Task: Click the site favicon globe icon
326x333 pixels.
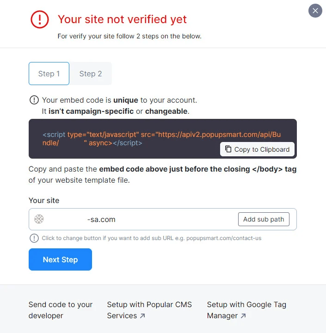Action: pyautogui.click(x=39, y=219)
